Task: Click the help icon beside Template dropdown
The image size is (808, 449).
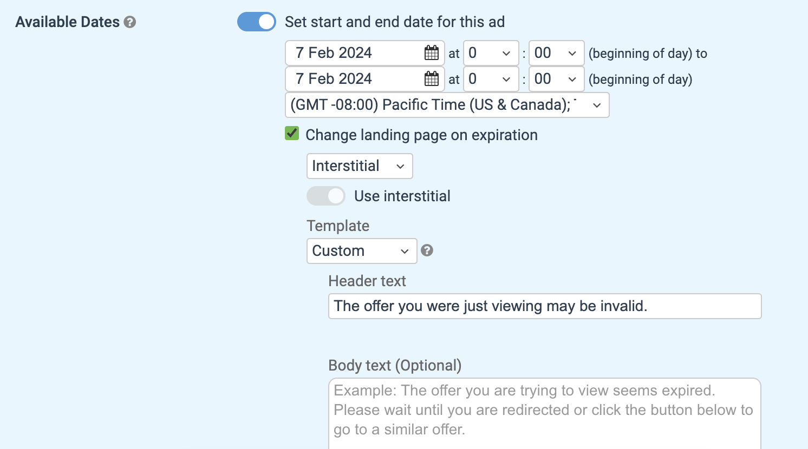Action: 427,250
